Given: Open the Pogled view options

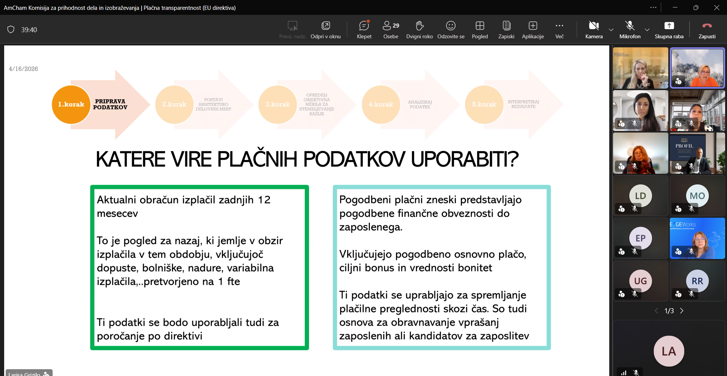Looking at the screenshot, I should (x=479, y=30).
